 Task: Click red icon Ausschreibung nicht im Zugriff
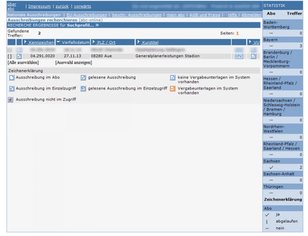pyautogui.click(x=11, y=100)
